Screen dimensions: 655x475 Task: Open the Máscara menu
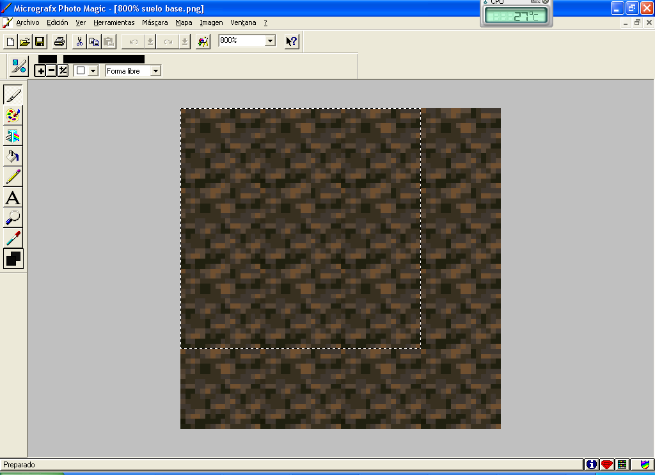[155, 22]
